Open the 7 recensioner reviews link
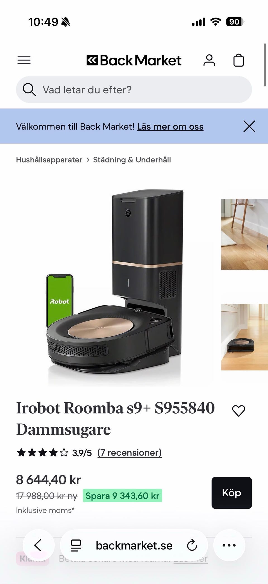 pyautogui.click(x=130, y=452)
